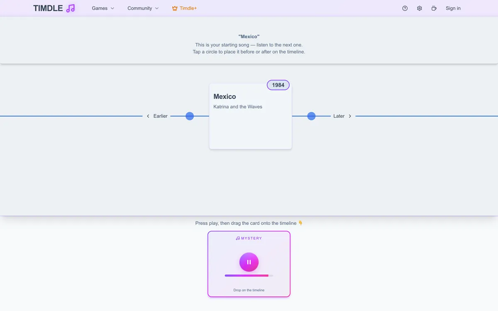Click the music note on Mystery card
This screenshot has width=498, height=311.
tap(238, 238)
